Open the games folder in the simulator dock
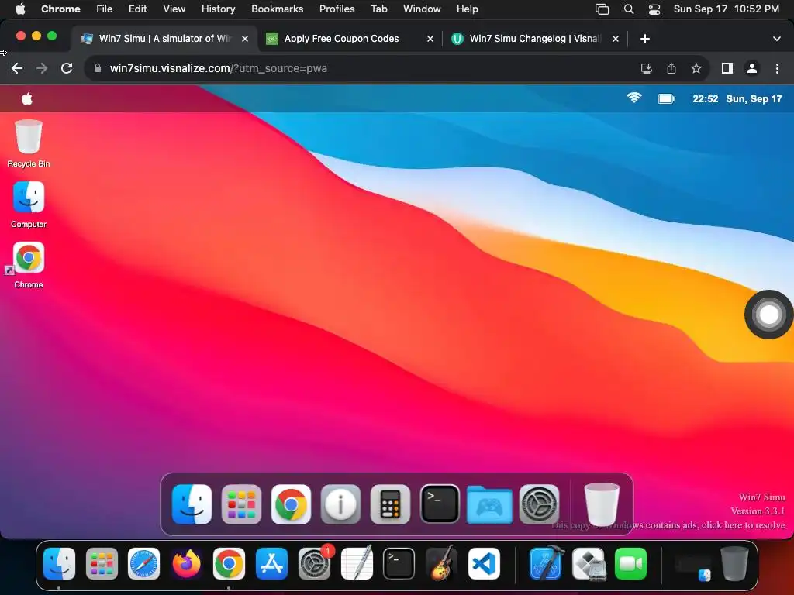Image resolution: width=794 pixels, height=595 pixels. 489,504
